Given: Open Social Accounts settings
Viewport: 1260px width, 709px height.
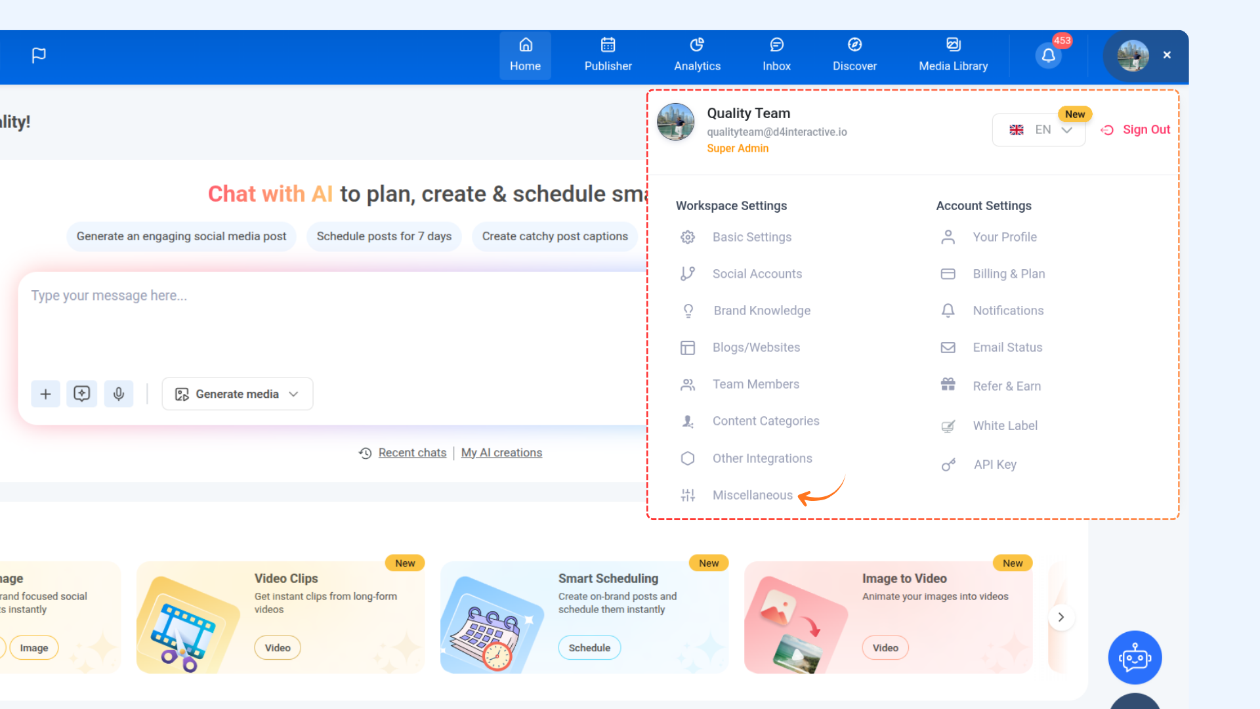Looking at the screenshot, I should [757, 274].
